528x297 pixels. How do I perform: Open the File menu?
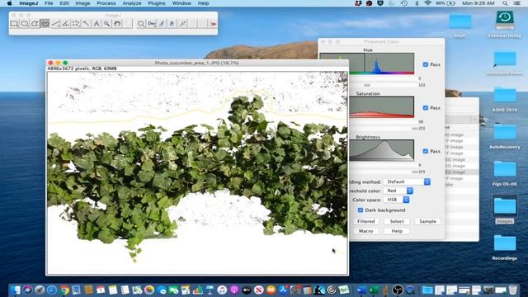pyautogui.click(x=49, y=3)
